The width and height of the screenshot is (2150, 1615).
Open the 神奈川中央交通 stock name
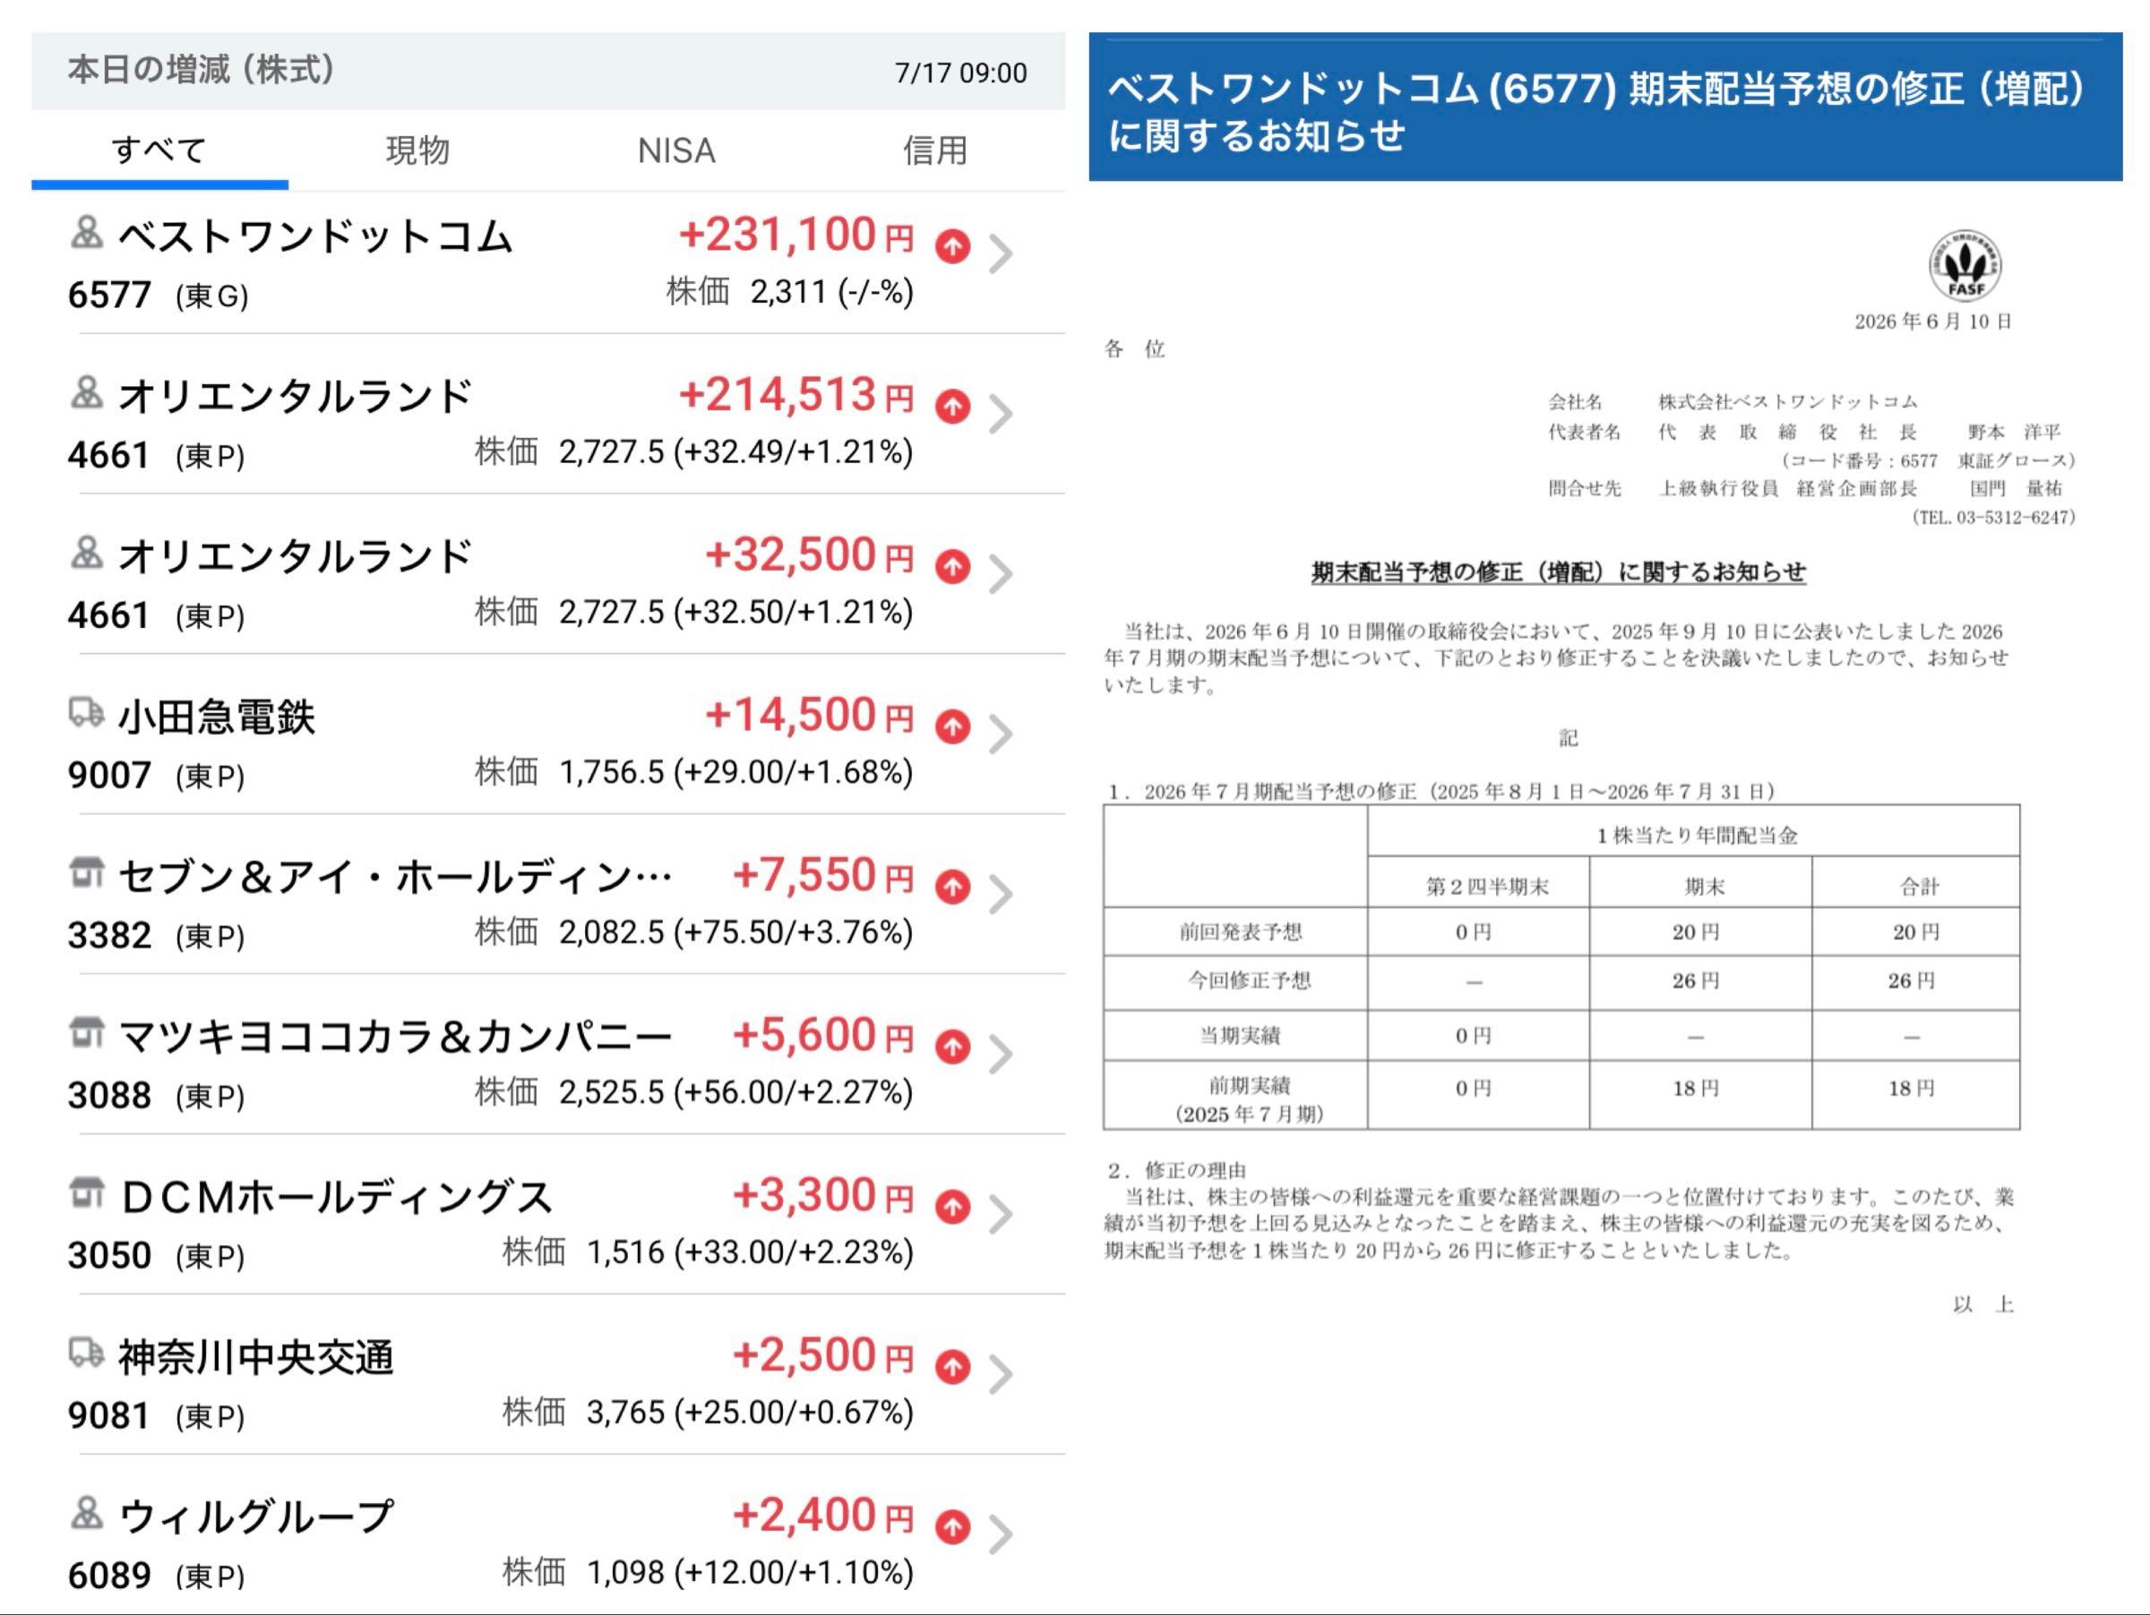coord(255,1358)
